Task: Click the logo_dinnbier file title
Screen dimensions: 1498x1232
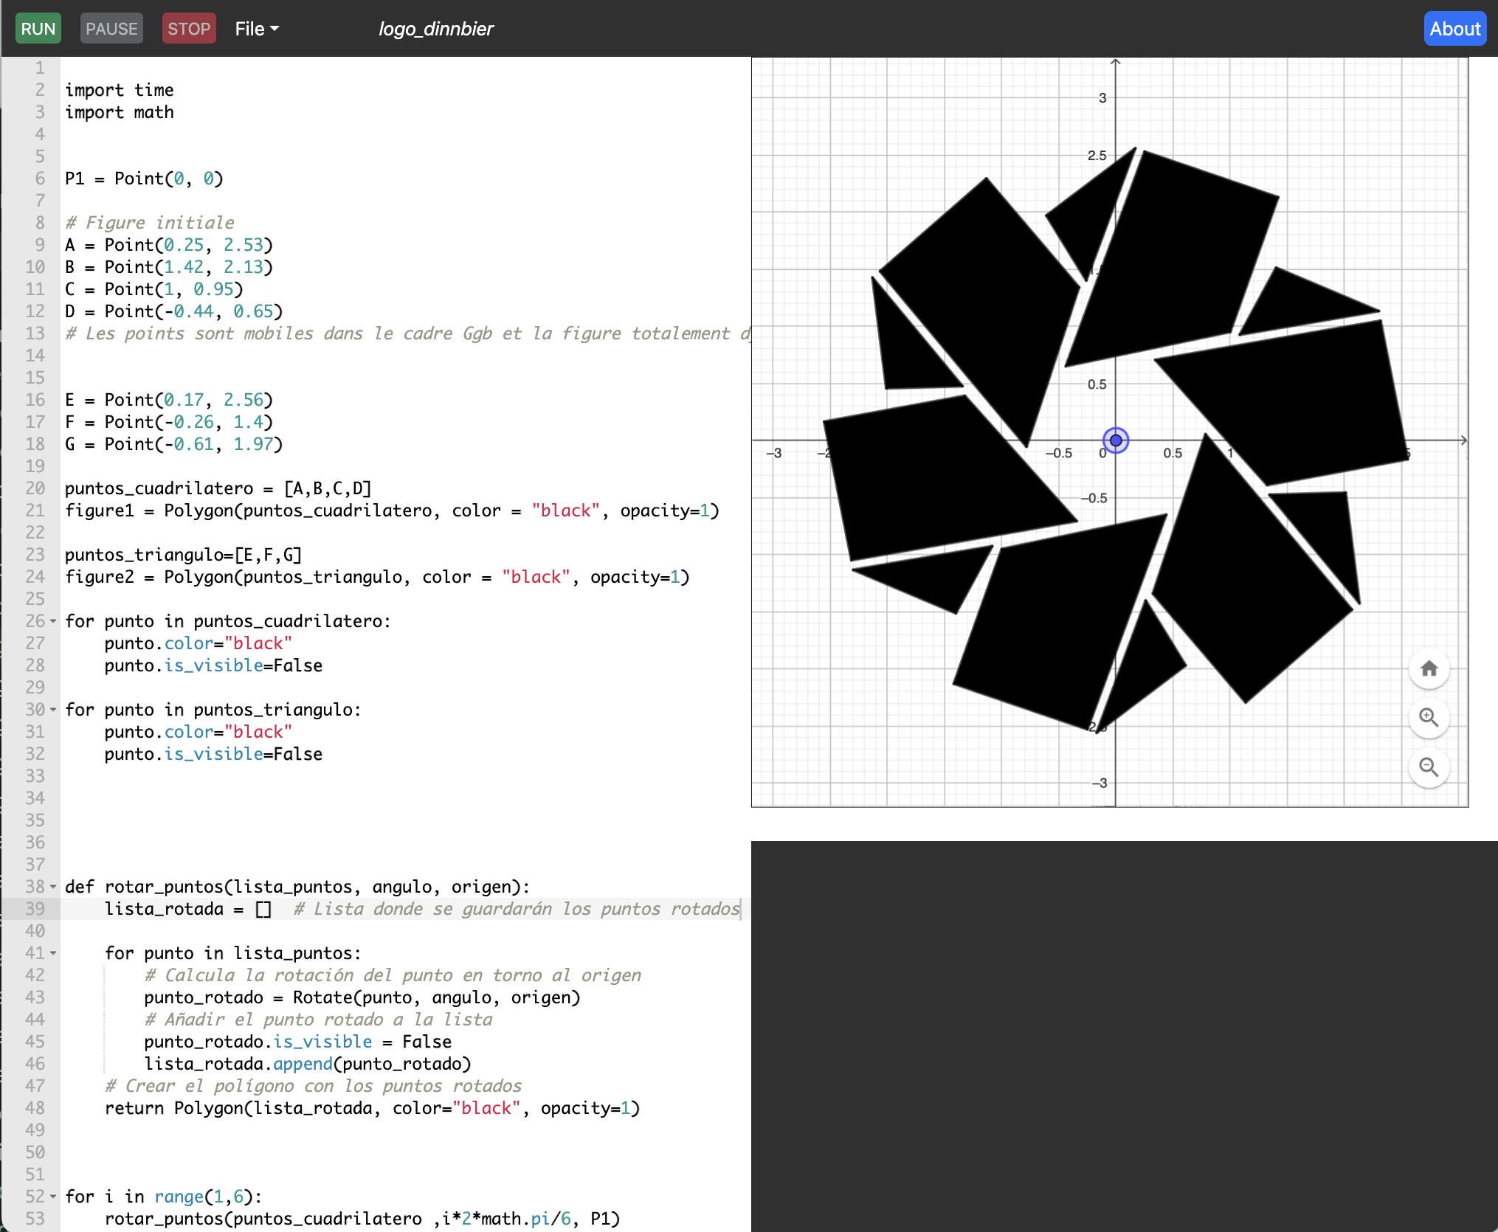Action: pyautogui.click(x=435, y=29)
